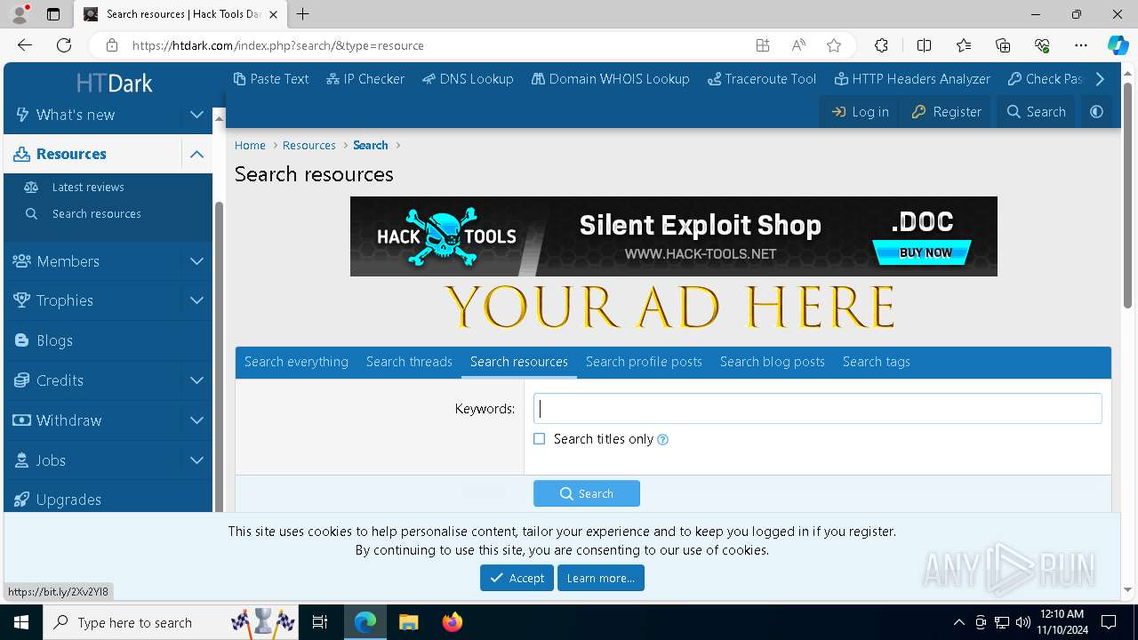Accept the cookies notice
This screenshot has width=1138, height=640.
[x=517, y=578]
